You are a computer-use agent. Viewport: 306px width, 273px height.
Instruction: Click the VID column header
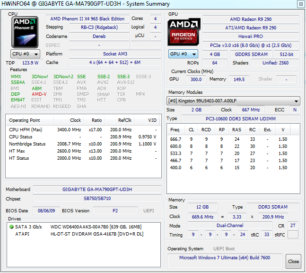pos(147,120)
